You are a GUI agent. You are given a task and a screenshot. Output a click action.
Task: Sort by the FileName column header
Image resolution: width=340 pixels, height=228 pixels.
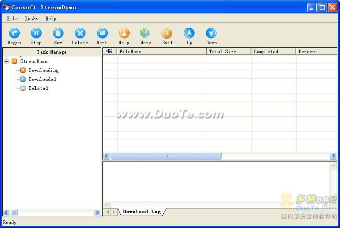point(162,51)
